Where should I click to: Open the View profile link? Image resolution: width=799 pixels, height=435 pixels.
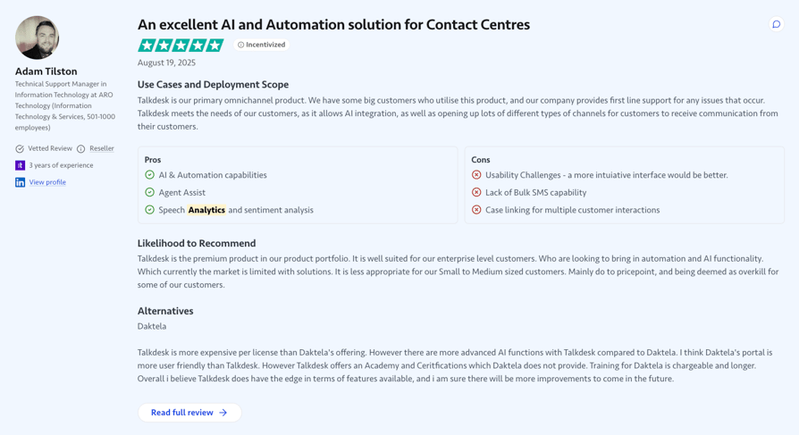[47, 182]
